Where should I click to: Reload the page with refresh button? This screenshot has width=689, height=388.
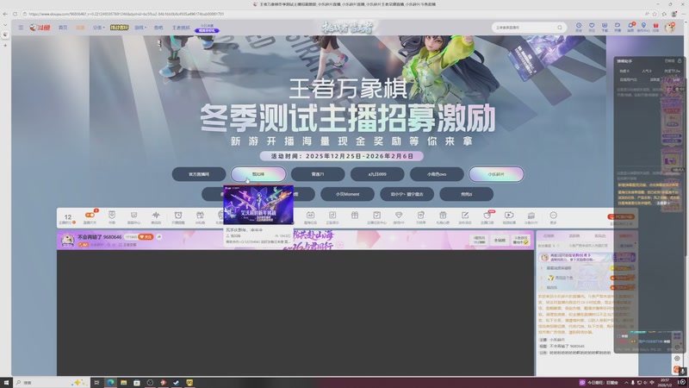coord(15,14)
